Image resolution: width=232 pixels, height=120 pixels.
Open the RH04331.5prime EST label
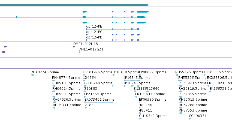[67, 105]
